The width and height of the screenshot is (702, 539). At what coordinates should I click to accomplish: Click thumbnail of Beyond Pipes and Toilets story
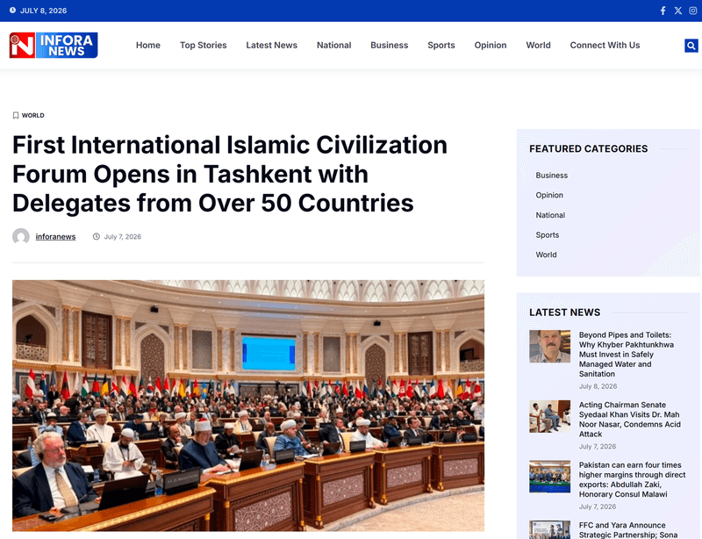pos(550,347)
